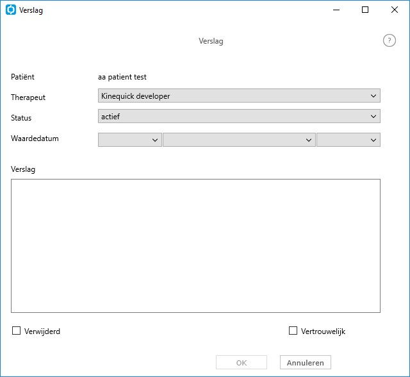Click the Vertrouwelijk label text
Screen dimensions: 410x377
323,331
